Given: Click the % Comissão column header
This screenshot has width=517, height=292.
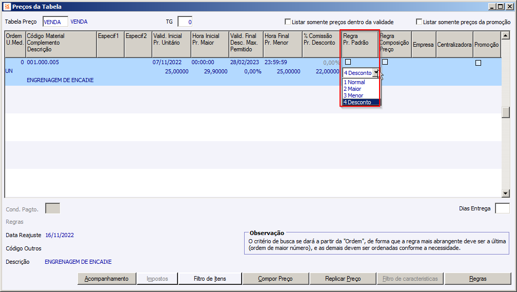Looking at the screenshot, I should [x=322, y=44].
